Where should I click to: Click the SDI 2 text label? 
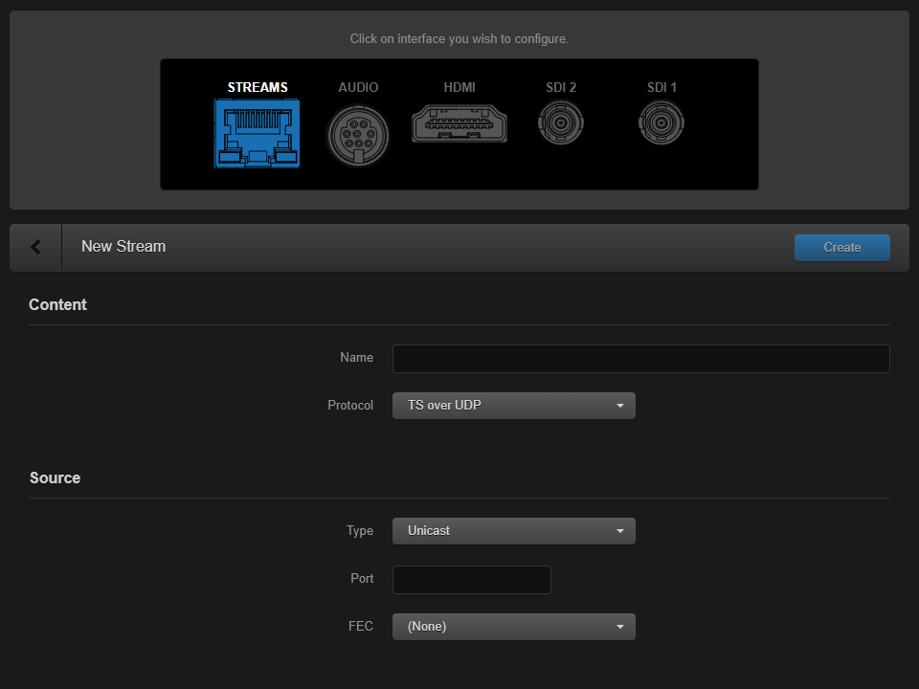click(x=561, y=87)
